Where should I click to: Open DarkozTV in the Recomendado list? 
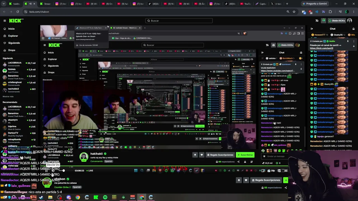tap(19, 134)
